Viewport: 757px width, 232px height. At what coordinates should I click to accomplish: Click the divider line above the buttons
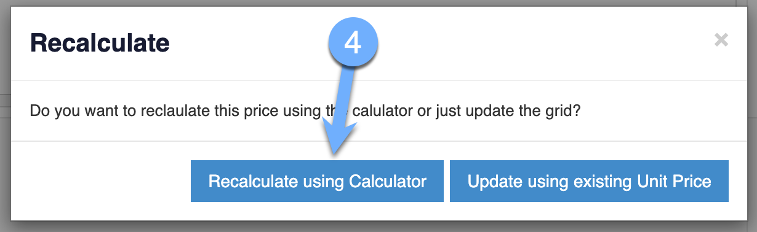pos(378,141)
